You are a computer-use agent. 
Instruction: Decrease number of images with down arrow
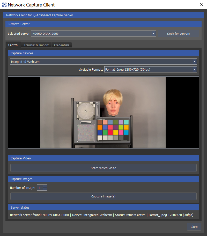pos(45,189)
